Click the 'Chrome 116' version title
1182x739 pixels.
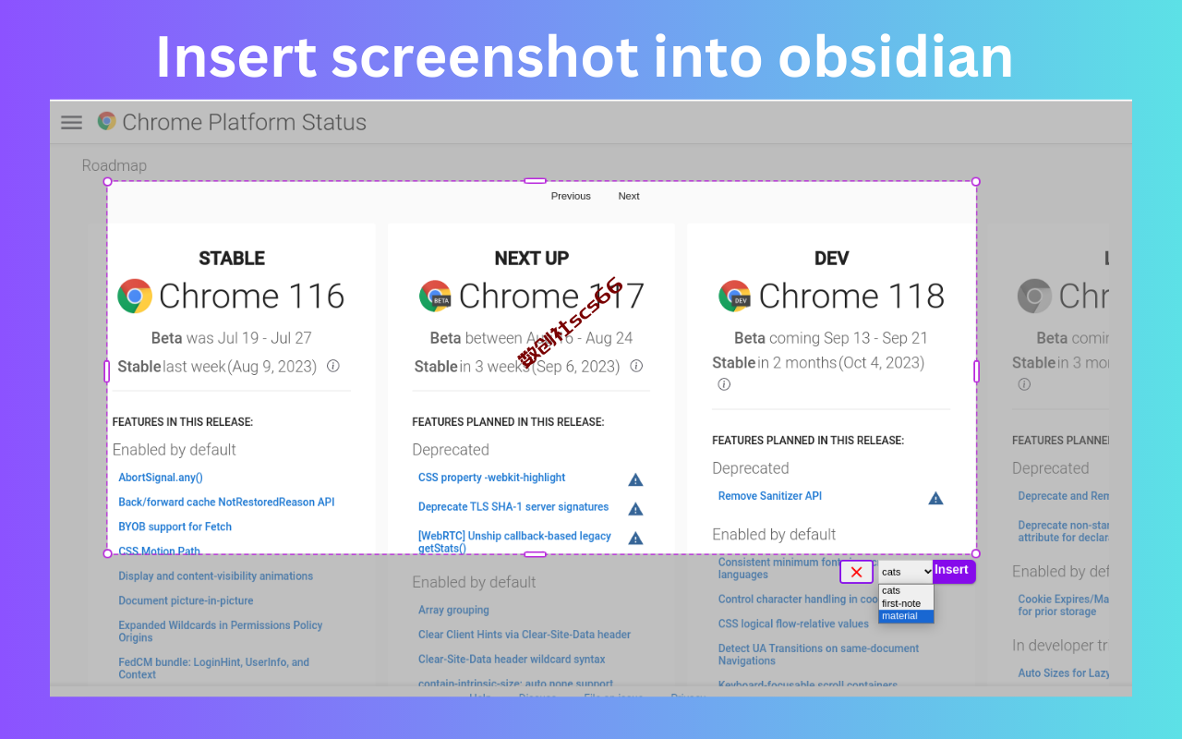(251, 296)
